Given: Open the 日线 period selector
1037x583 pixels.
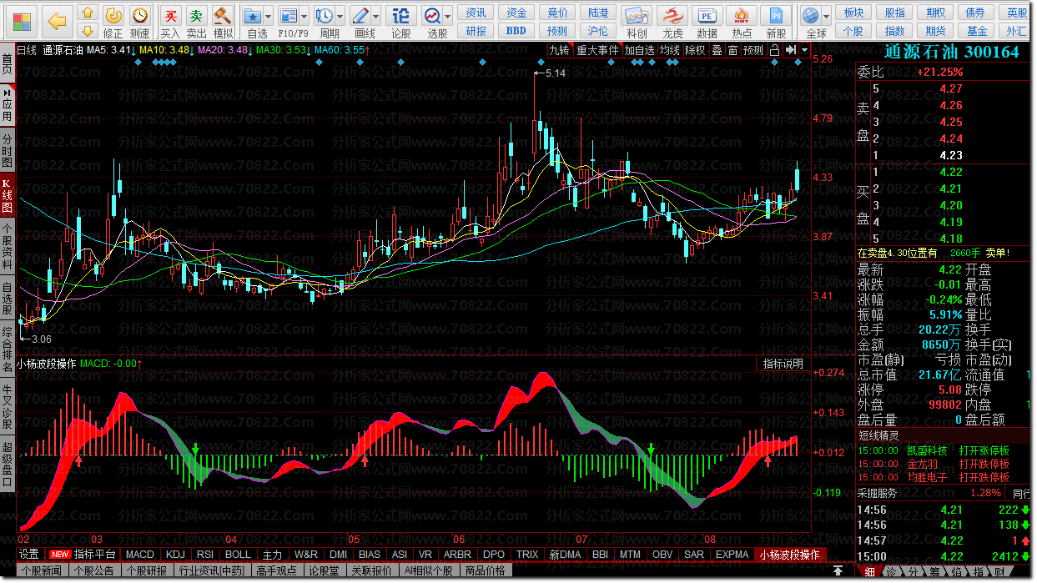Looking at the screenshot, I should coord(27,50).
